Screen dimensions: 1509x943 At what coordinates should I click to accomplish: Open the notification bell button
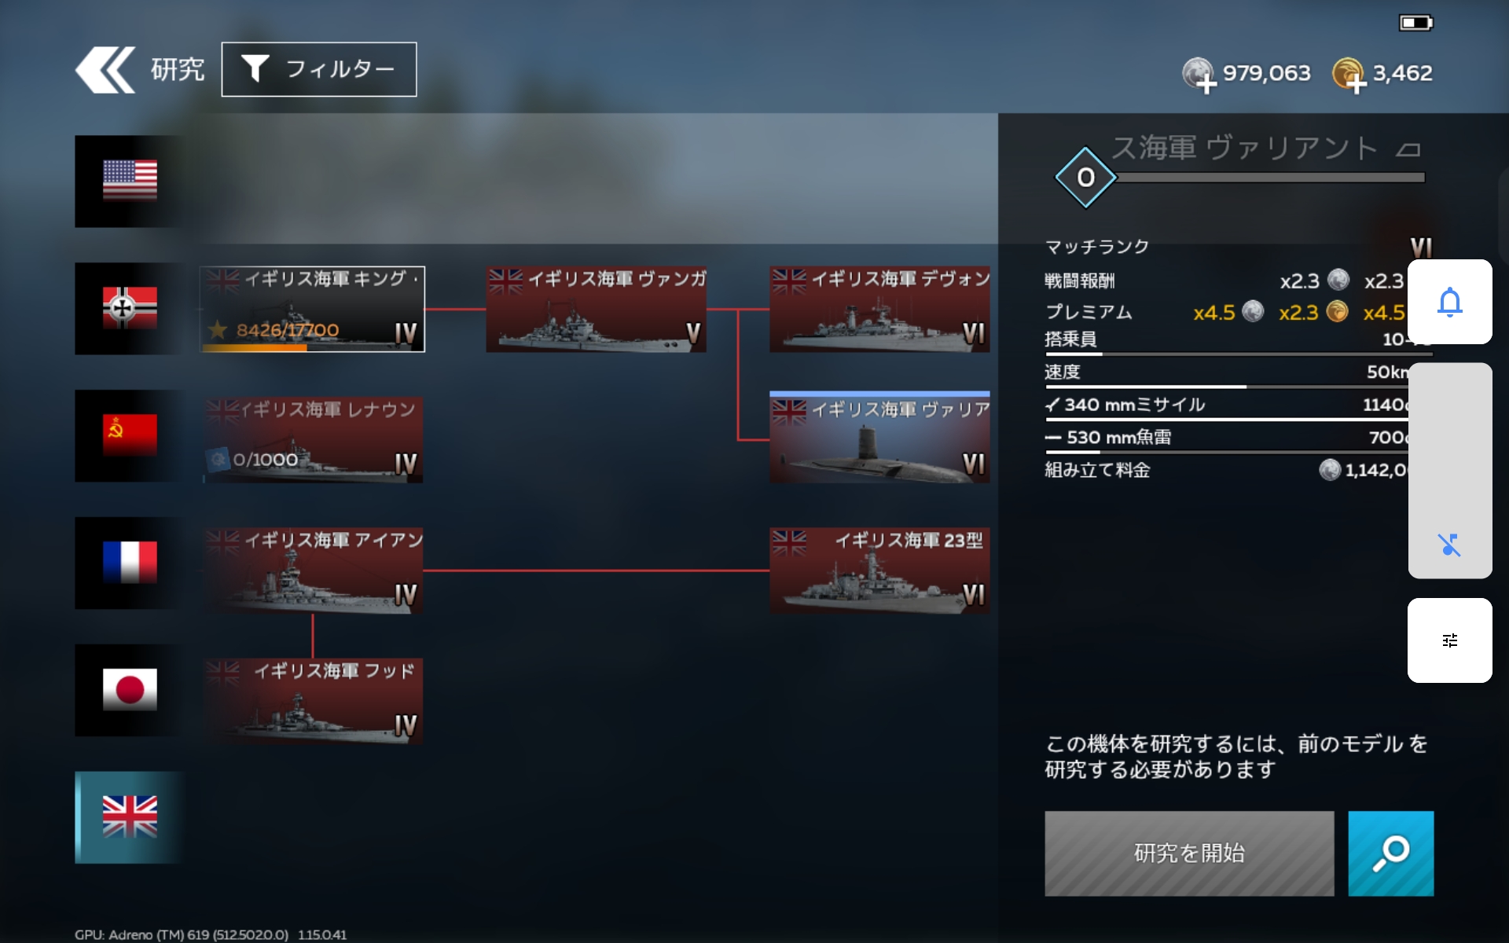pyautogui.click(x=1449, y=302)
